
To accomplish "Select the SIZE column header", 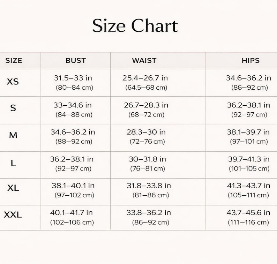I will pos(14,61).
